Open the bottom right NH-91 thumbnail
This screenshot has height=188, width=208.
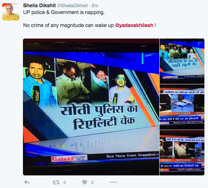[182, 153]
